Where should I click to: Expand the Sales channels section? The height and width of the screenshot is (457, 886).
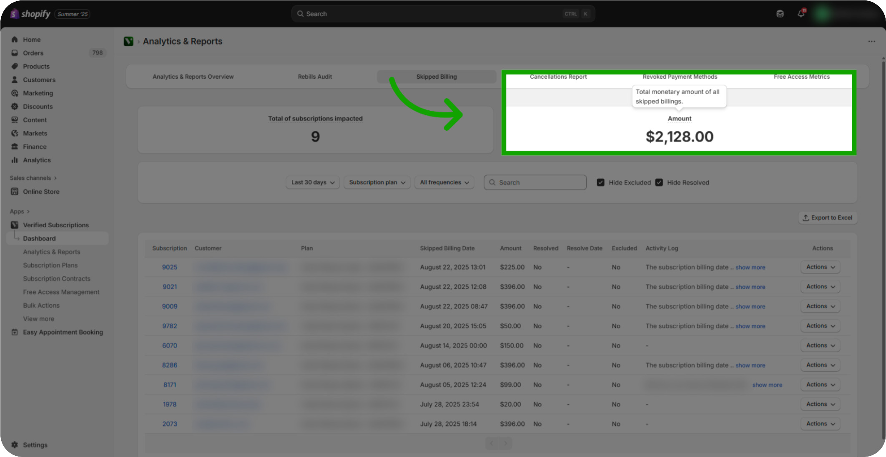33,178
